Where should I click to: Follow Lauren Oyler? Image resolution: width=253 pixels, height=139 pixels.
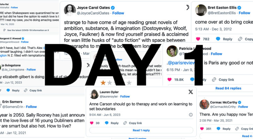[x=125, y=96]
